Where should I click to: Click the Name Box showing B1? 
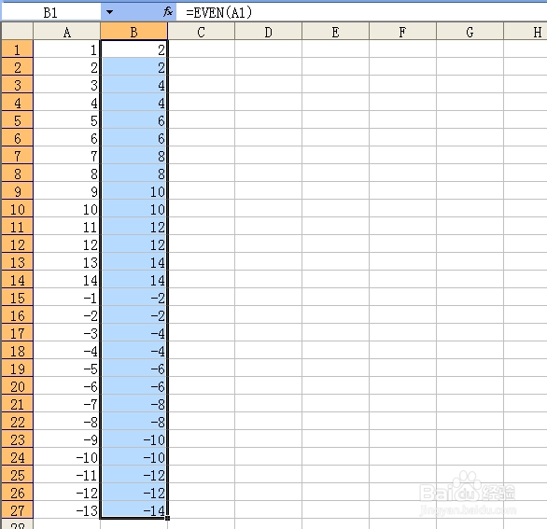pos(51,12)
